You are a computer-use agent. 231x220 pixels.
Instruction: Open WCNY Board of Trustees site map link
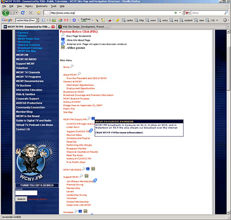pyautogui.click(x=76, y=99)
